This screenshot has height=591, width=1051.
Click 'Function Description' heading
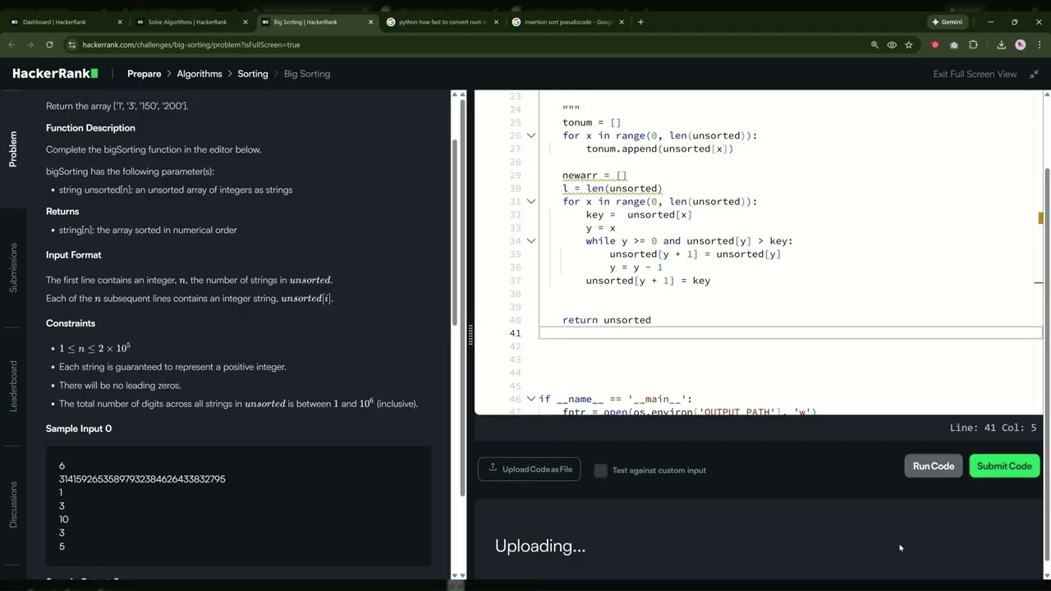(90, 128)
